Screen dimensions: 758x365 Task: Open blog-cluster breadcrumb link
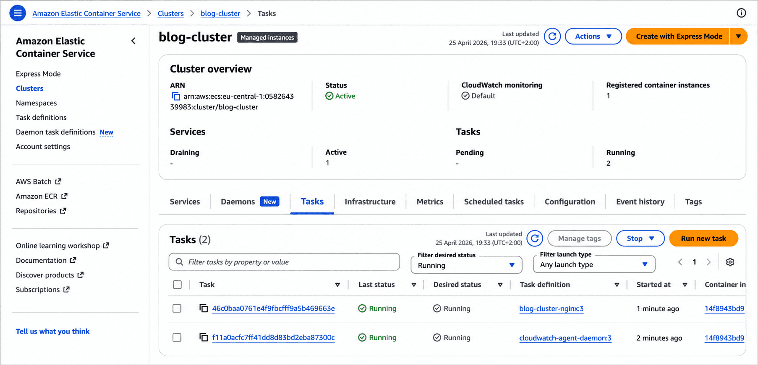pyautogui.click(x=220, y=13)
